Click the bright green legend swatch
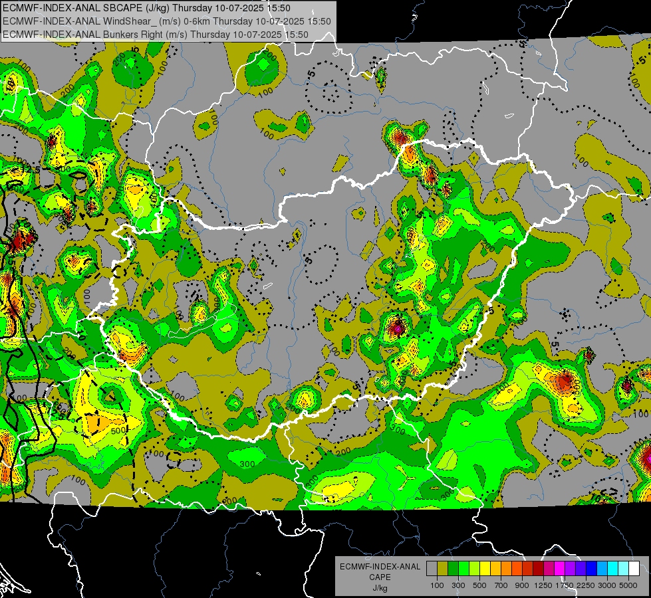The height and width of the screenshot is (598, 651). 463,569
